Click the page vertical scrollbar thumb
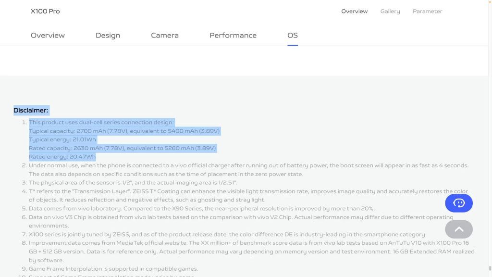This screenshot has height=277, width=492. tap(490, 268)
